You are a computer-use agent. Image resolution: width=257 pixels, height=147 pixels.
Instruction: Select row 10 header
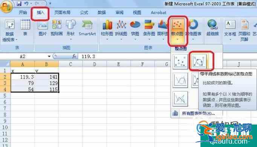[5, 127]
